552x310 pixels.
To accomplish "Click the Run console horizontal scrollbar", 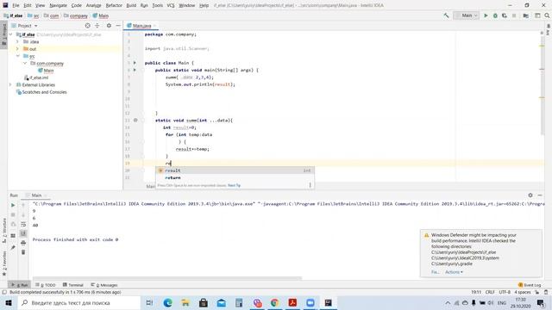I will point(167,278).
